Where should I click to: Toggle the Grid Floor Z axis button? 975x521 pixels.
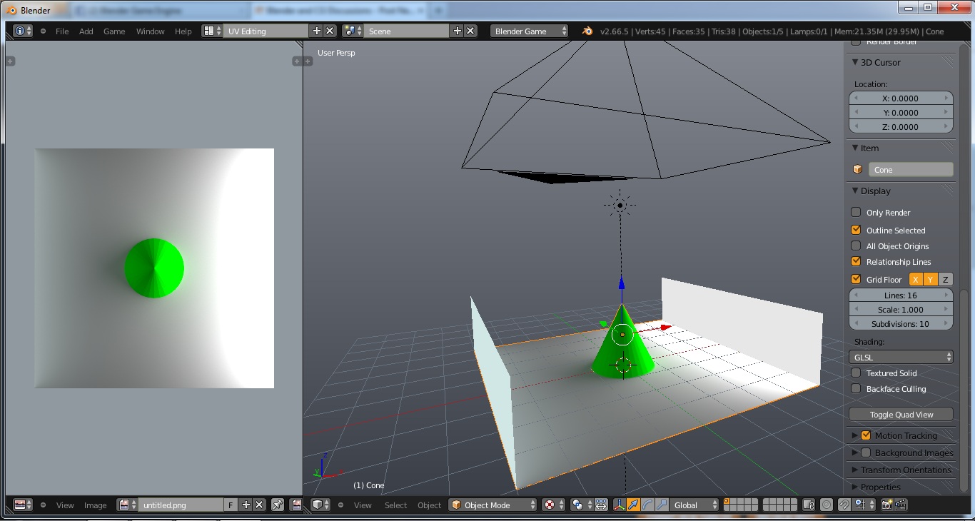coord(945,280)
